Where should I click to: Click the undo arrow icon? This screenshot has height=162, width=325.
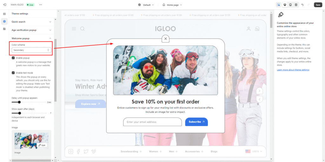[302, 5]
